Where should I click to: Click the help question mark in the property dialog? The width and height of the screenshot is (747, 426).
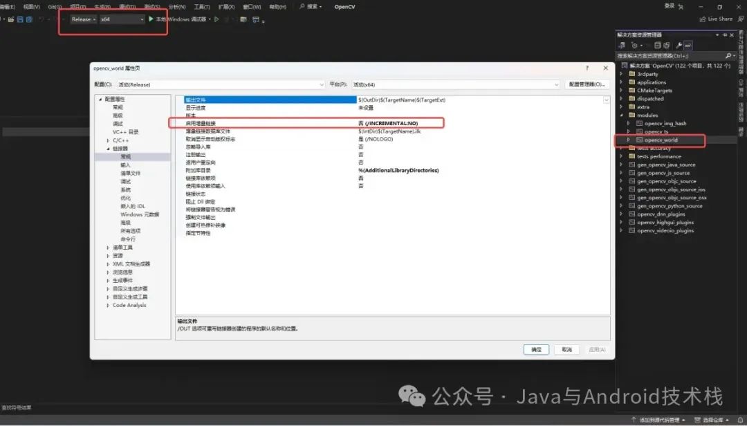tap(587, 68)
